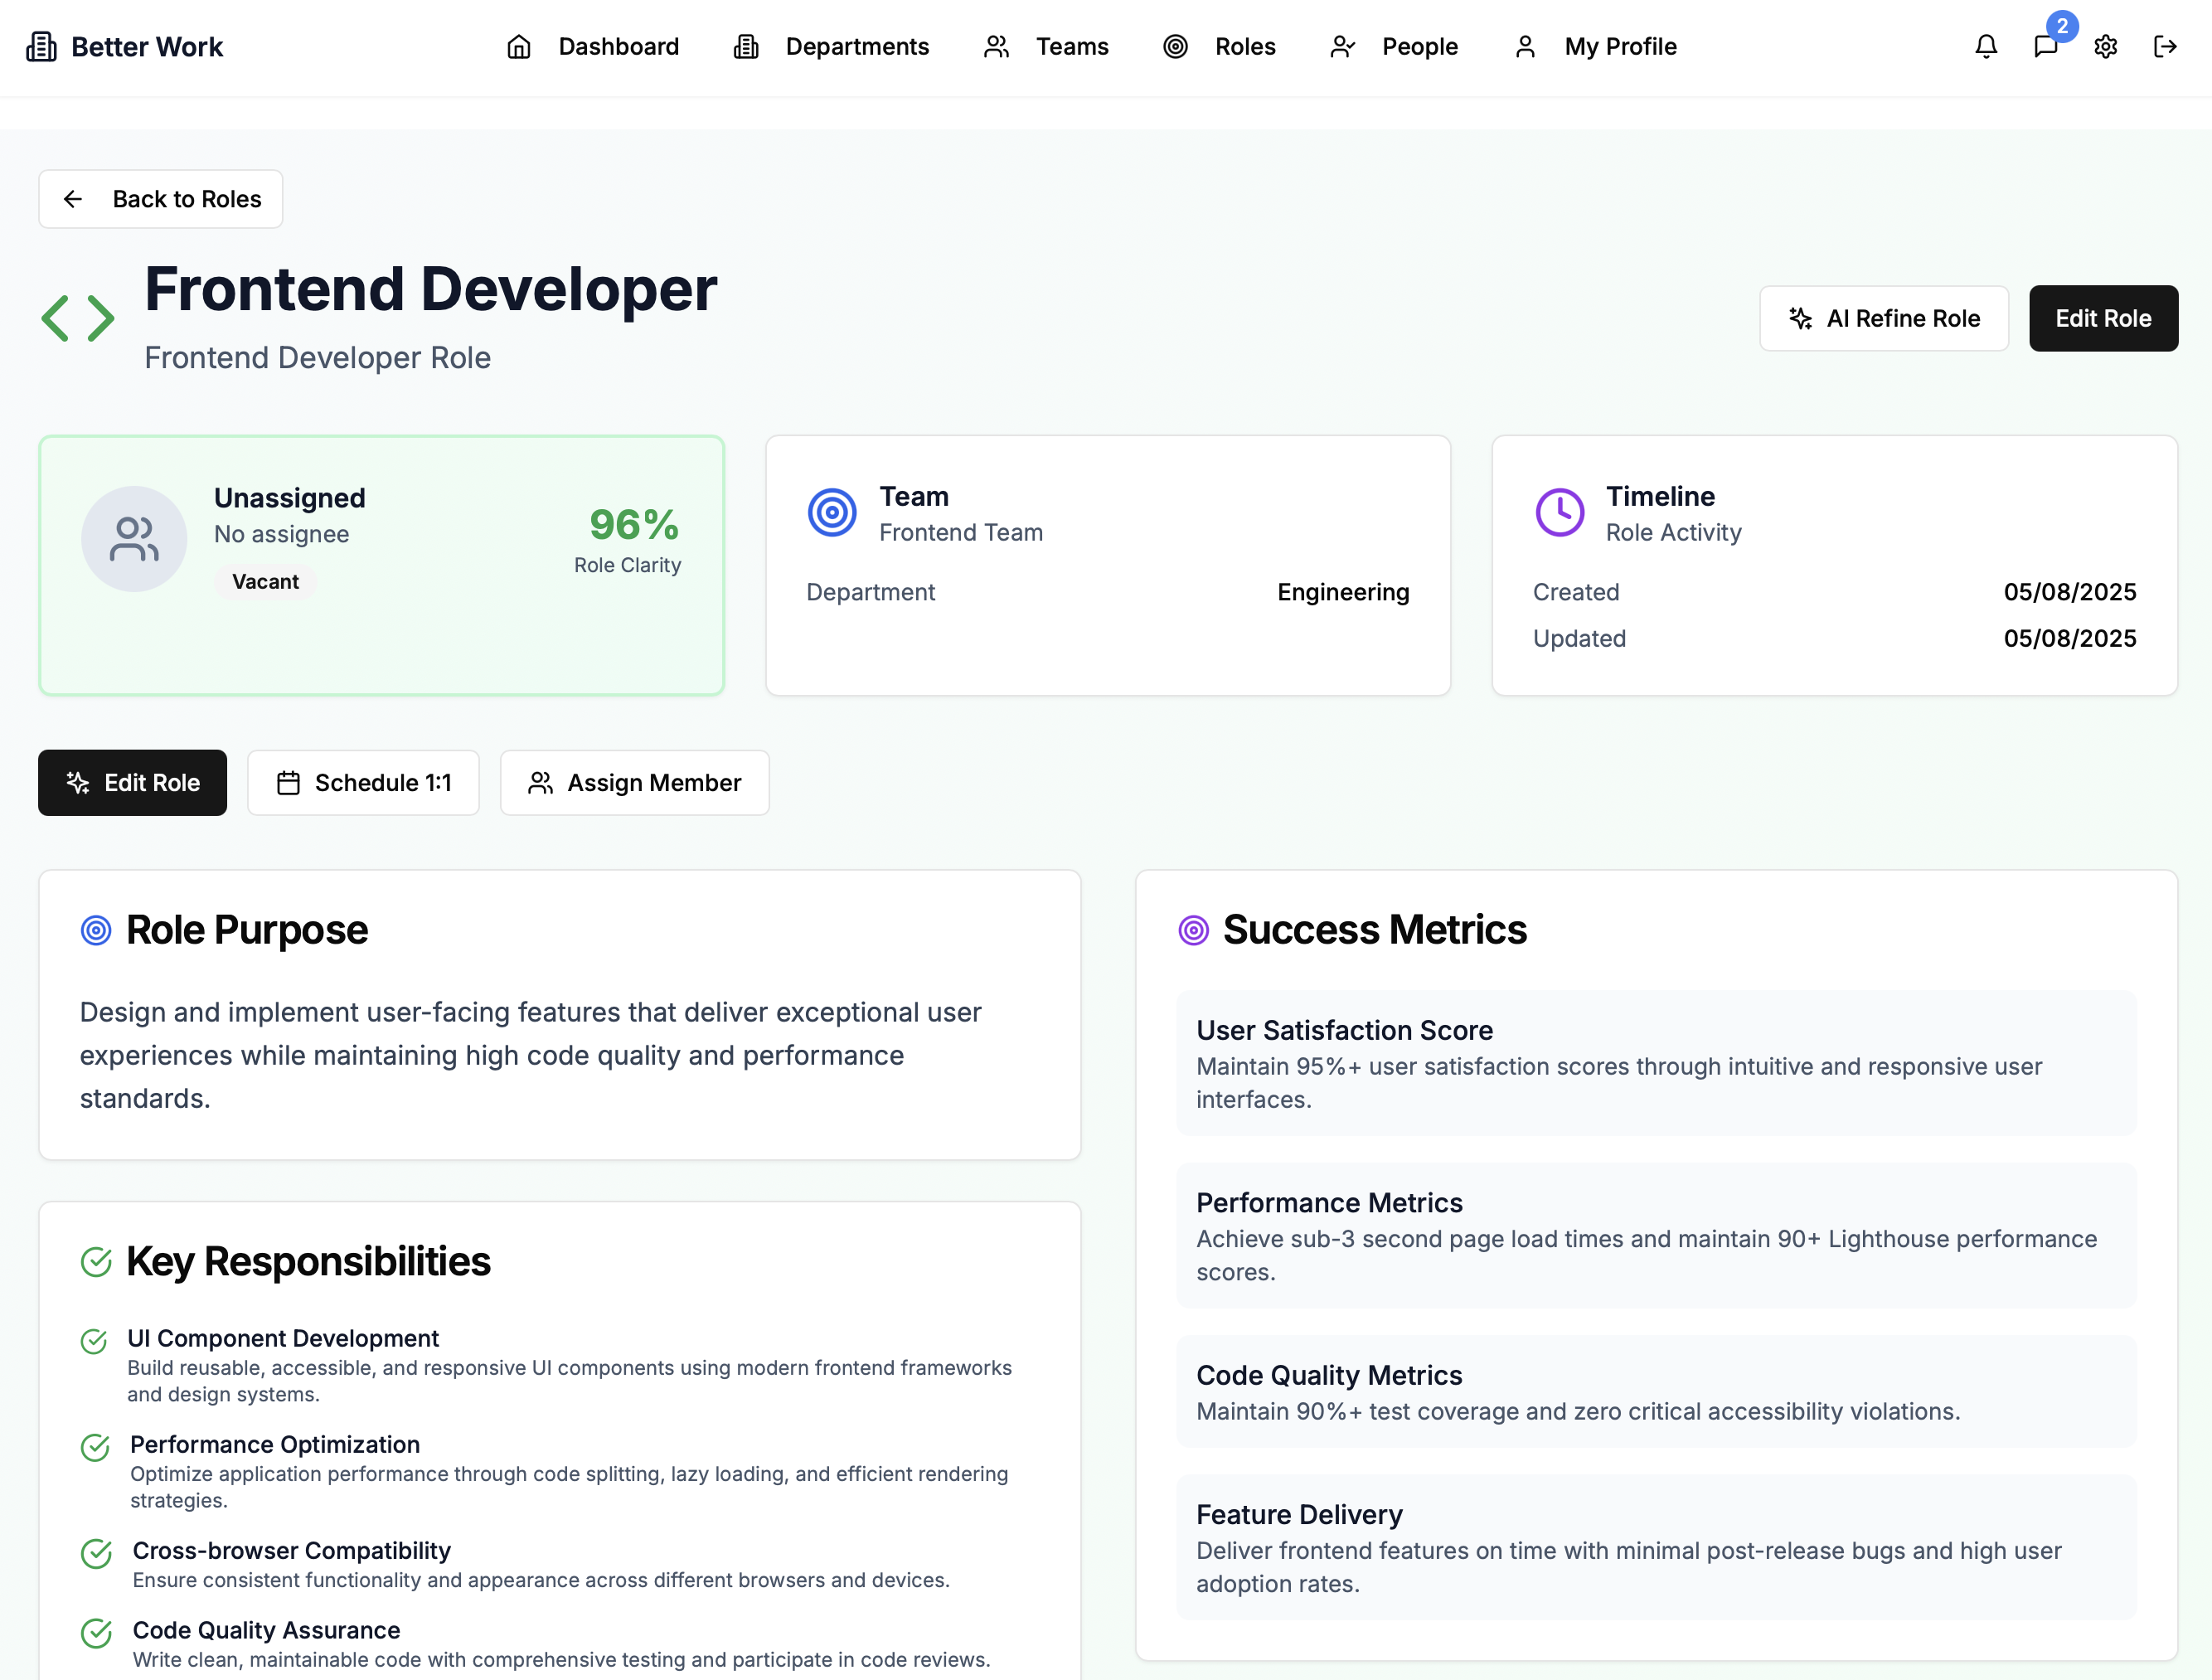
Task: Click the Better Work logo icon
Action: 41,47
